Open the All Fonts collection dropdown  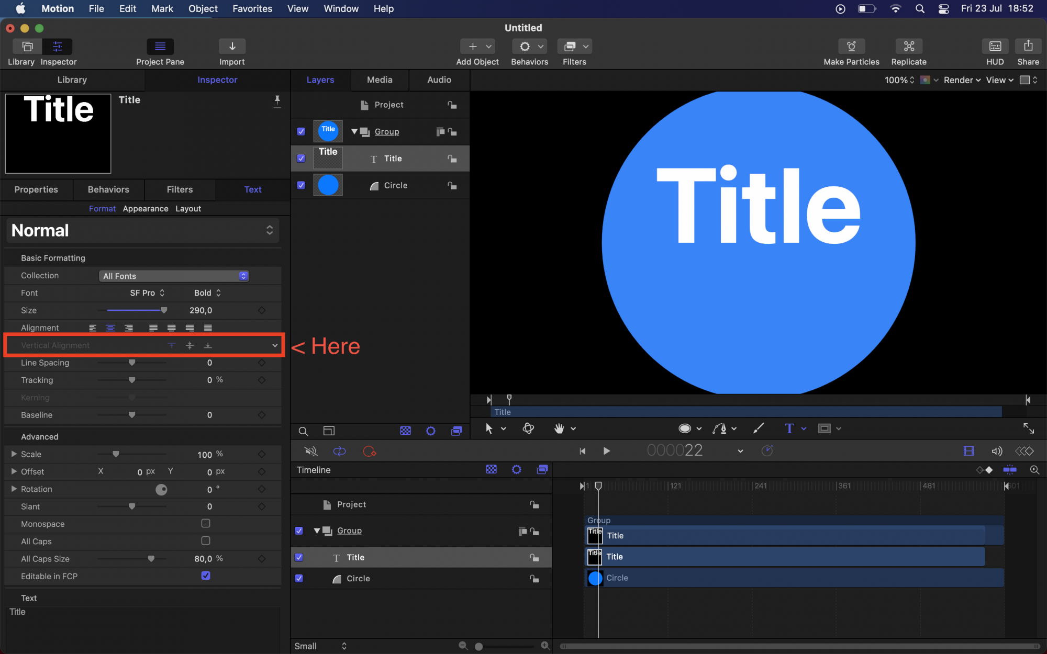(174, 276)
